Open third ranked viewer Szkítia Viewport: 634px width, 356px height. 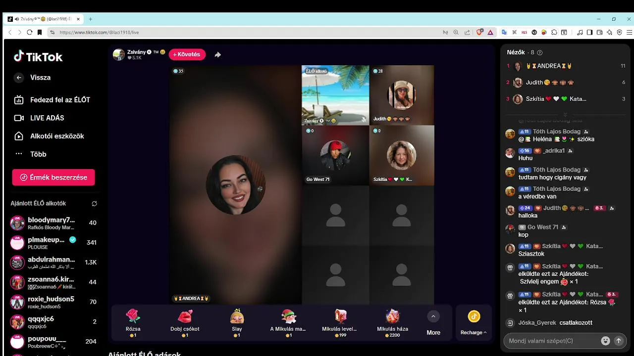[x=566, y=99]
